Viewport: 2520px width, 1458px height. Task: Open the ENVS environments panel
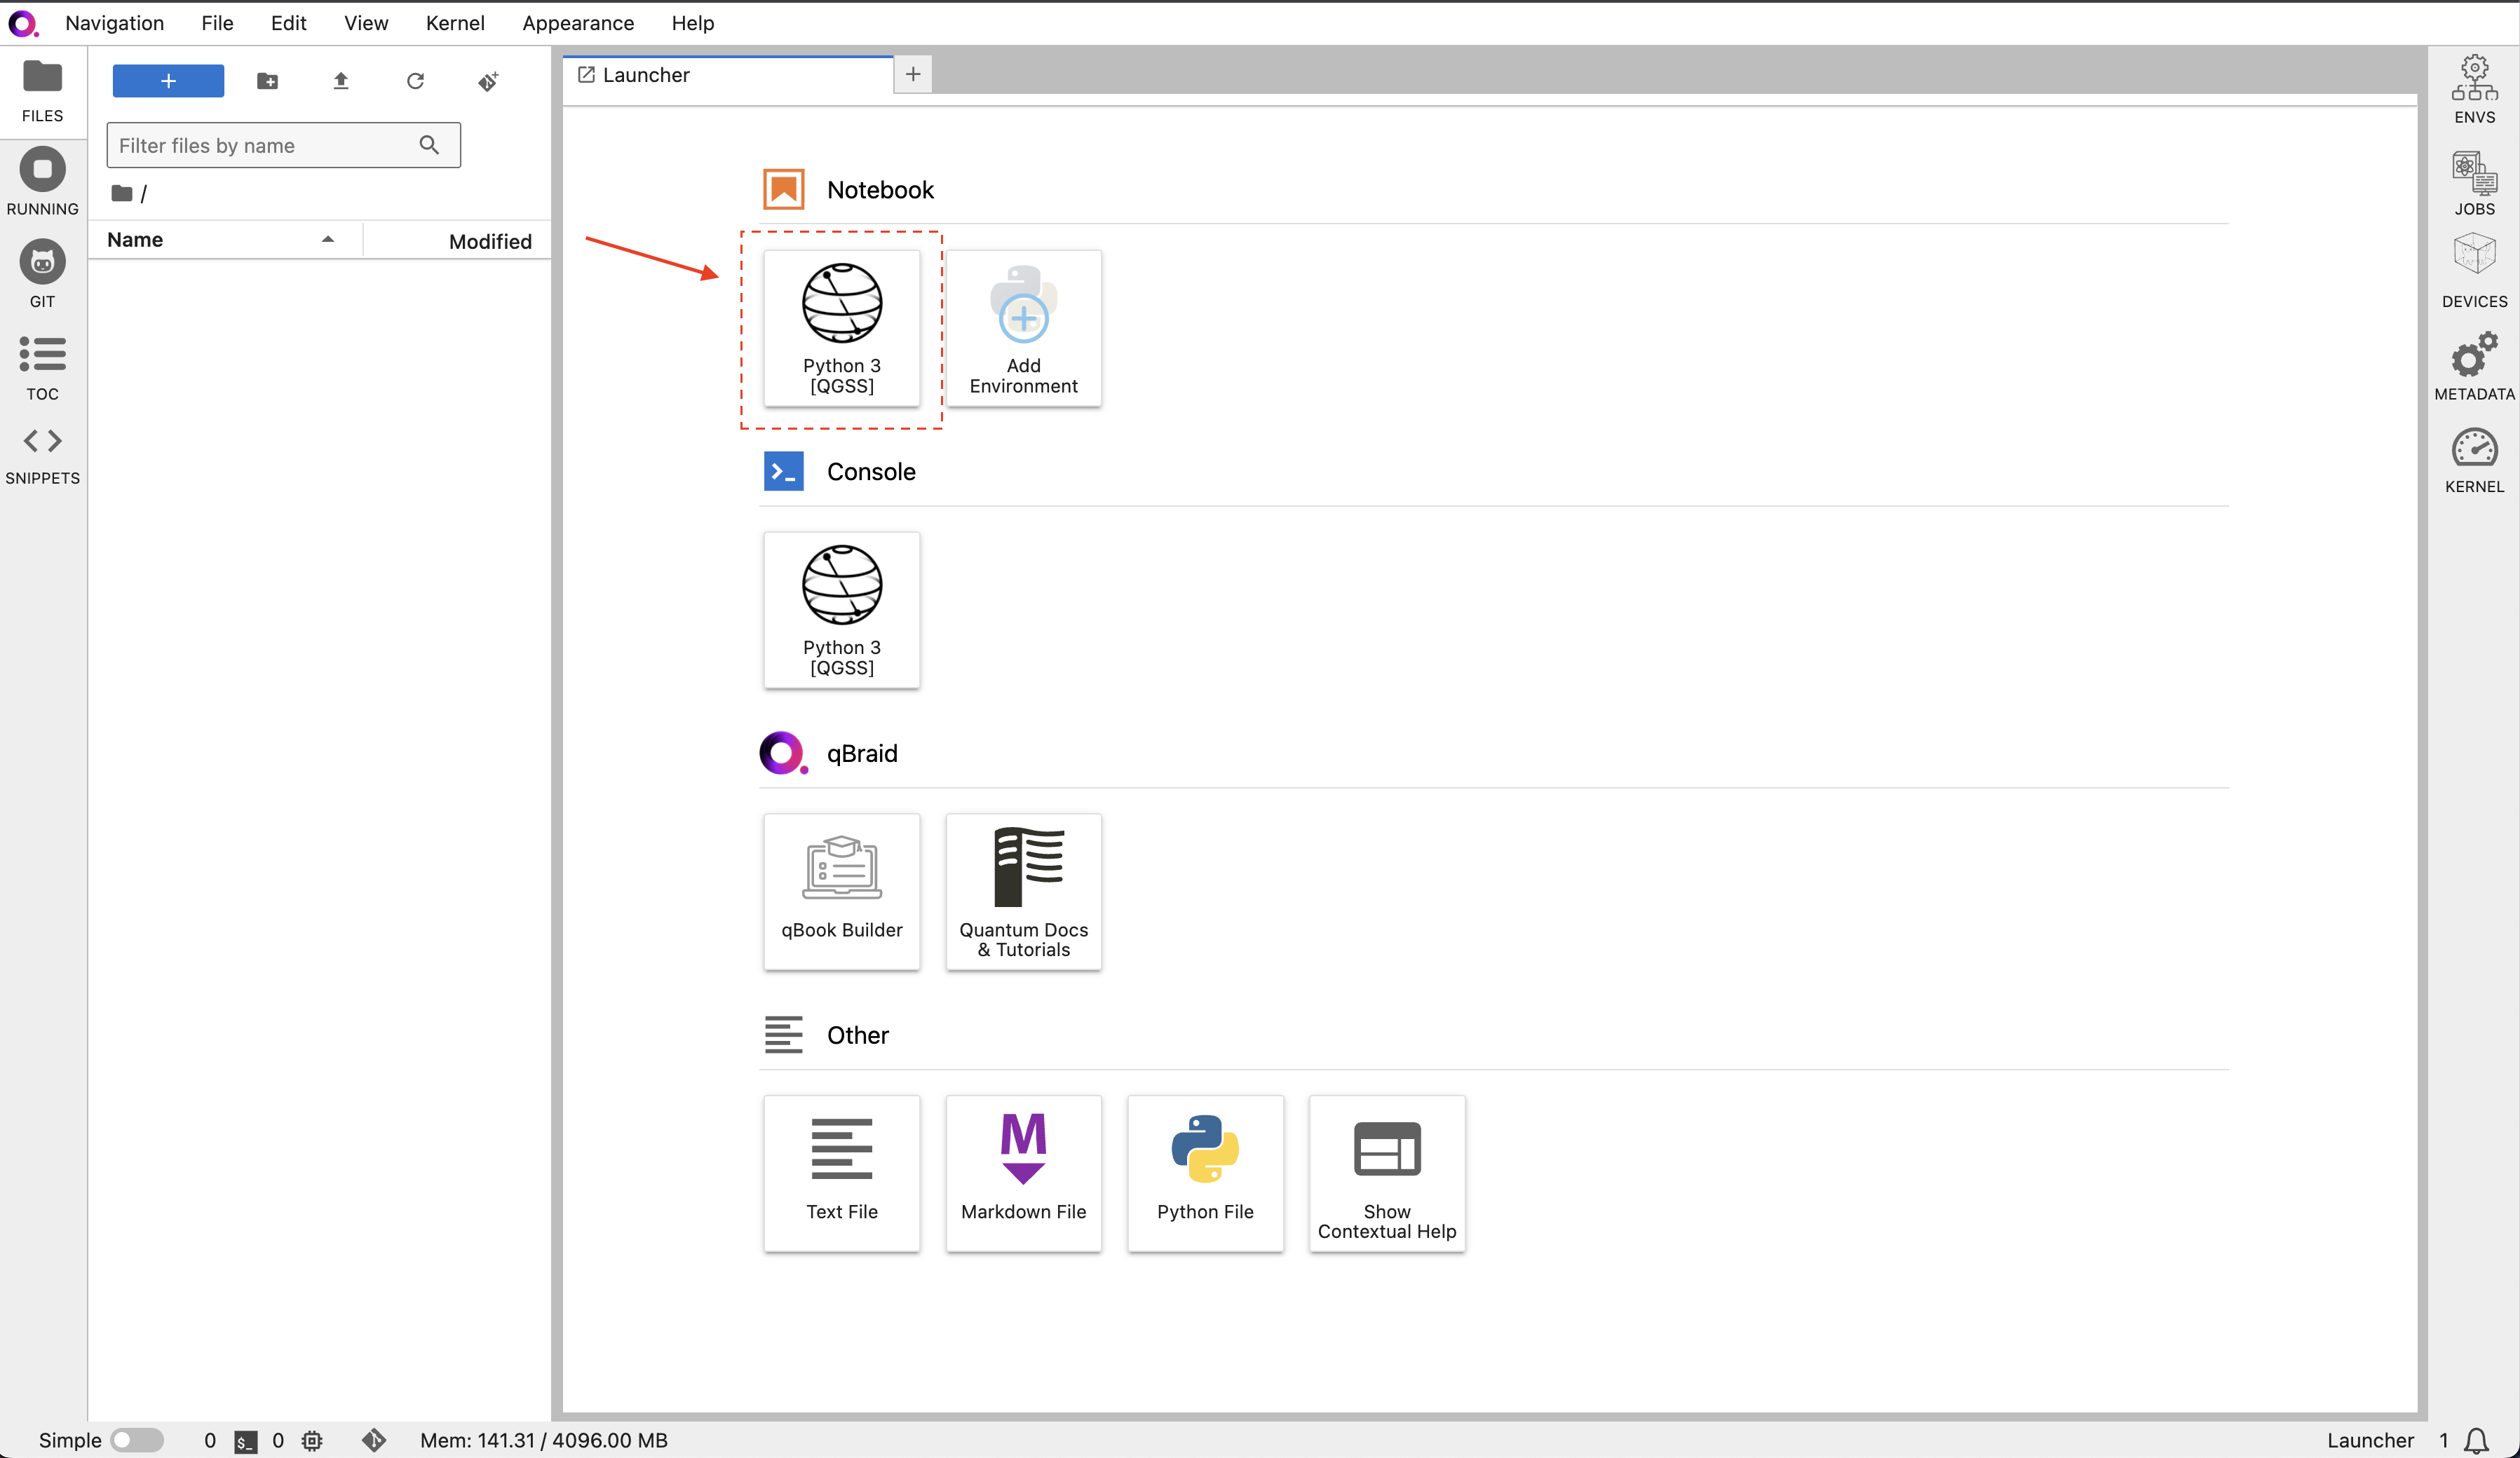2474,90
